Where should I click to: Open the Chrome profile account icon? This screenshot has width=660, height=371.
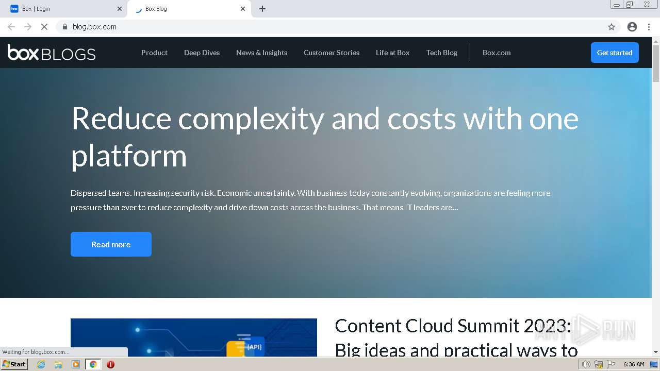tap(632, 27)
